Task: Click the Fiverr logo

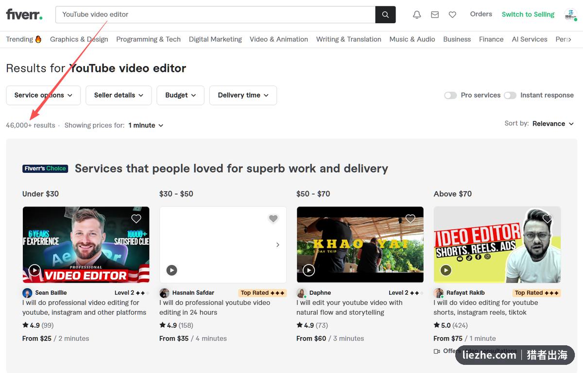Action: click(24, 14)
